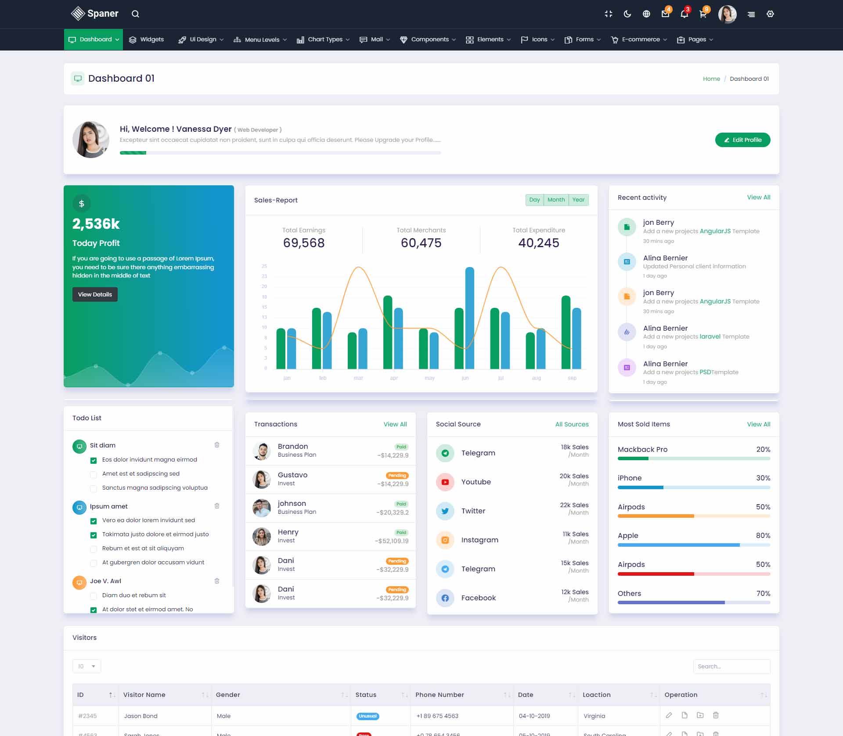Click the Edit Profile button

[742, 140]
